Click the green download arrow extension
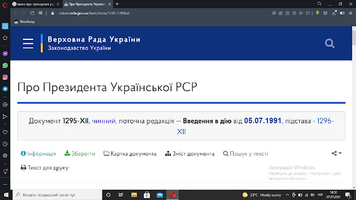The image size is (356, 200). point(318,13)
